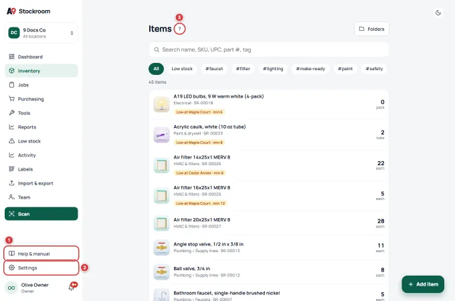Click the A19 LED bulbs thumbnail
Viewport: 455px width, 301px height.
click(x=161, y=104)
